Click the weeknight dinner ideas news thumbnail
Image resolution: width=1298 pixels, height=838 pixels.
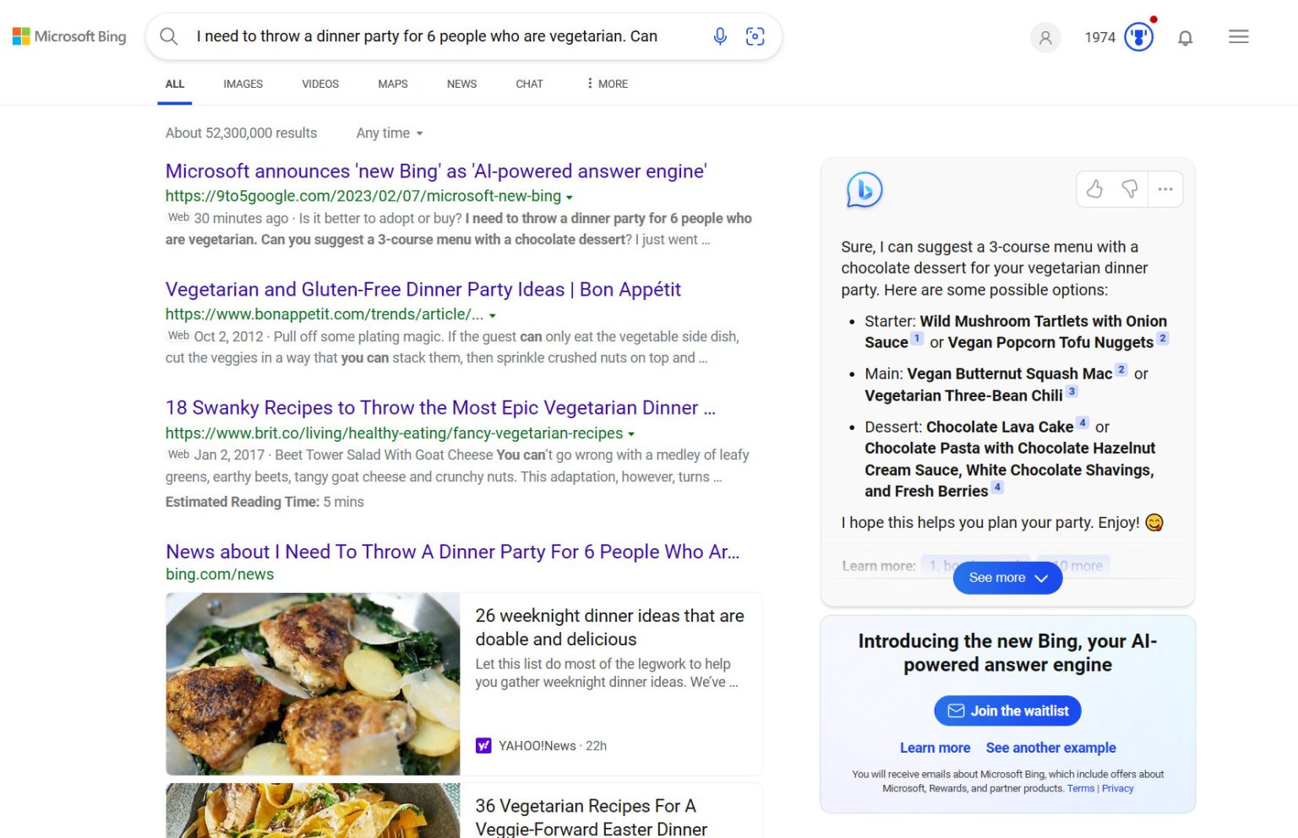point(313,684)
